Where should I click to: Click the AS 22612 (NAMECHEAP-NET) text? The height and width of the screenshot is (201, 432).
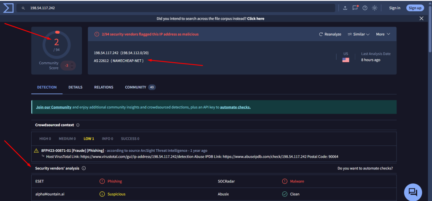pos(119,61)
